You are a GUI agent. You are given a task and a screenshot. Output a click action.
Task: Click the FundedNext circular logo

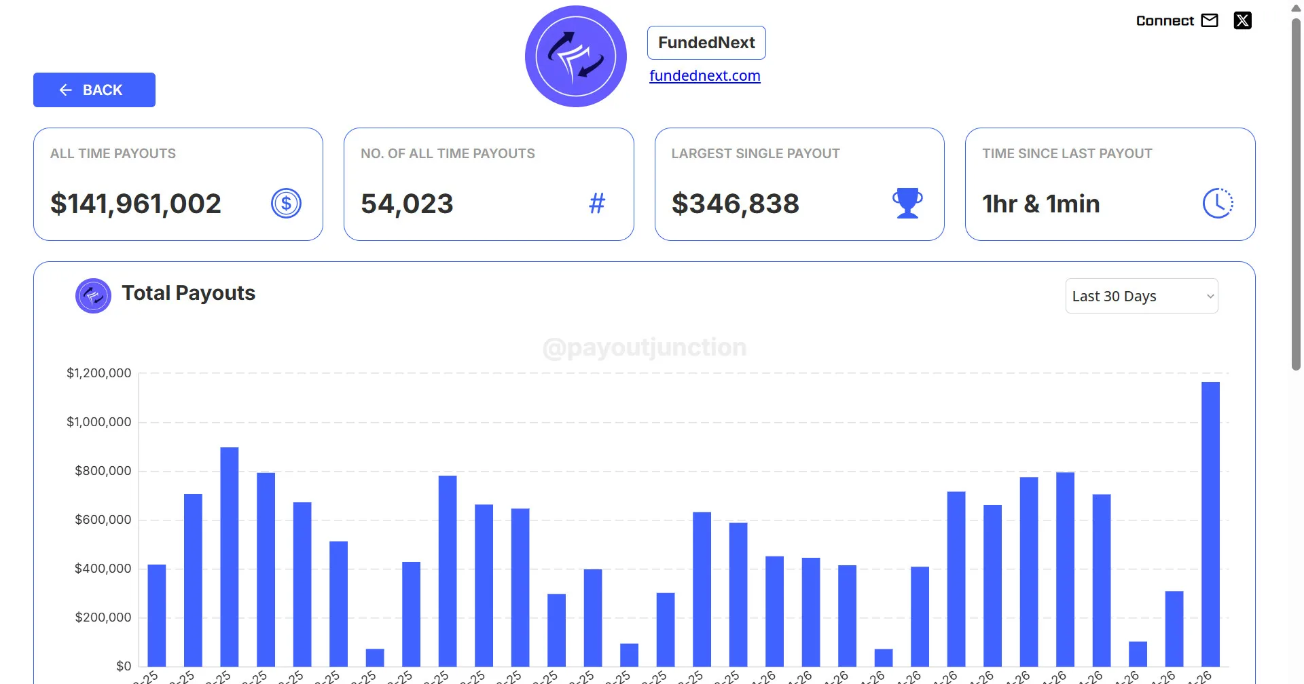[575, 56]
